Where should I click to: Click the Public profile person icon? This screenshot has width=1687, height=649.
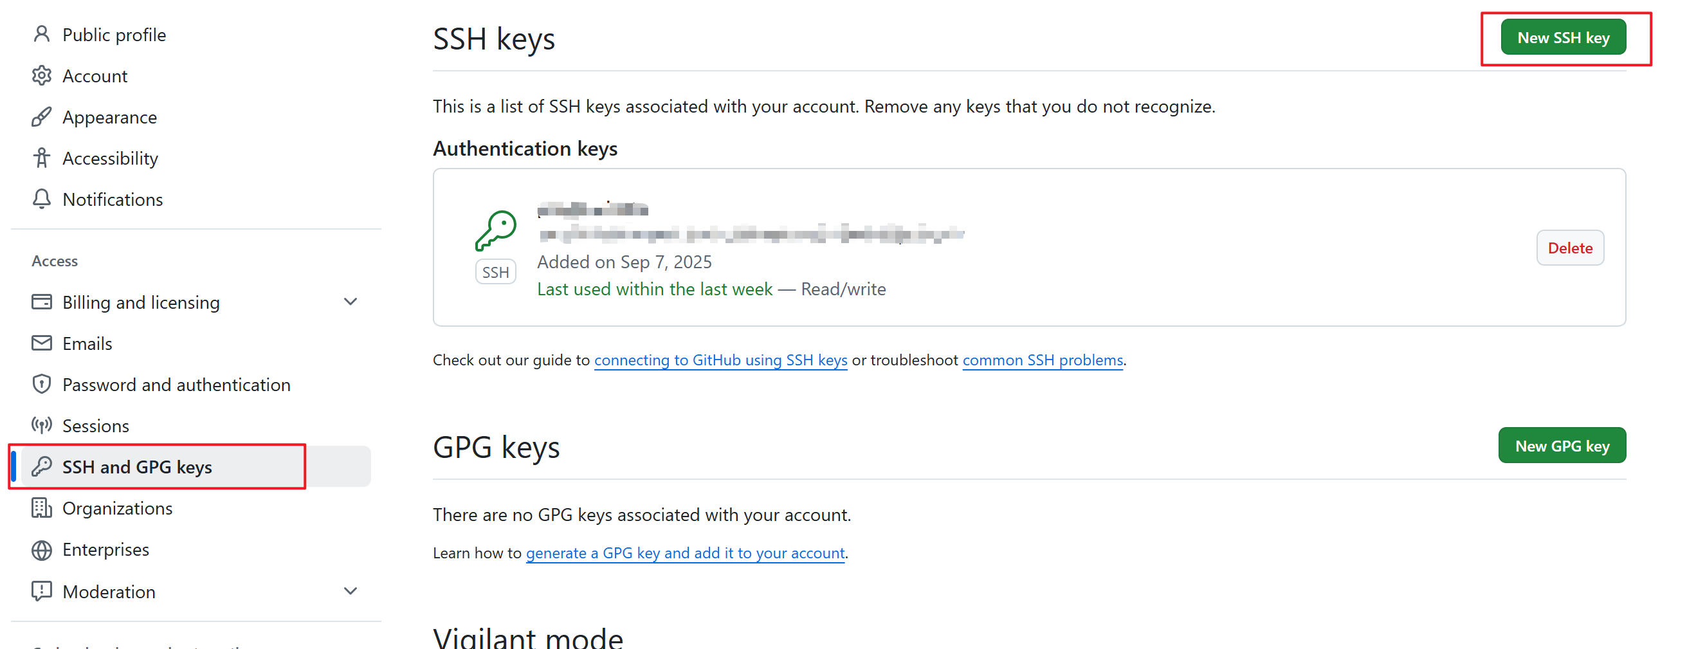[41, 34]
